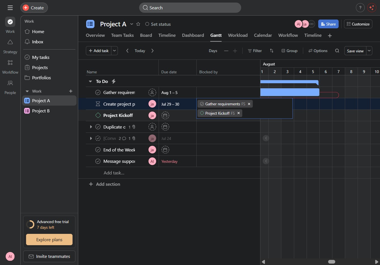Zoom out the Gantt with minus icon

click(x=226, y=51)
